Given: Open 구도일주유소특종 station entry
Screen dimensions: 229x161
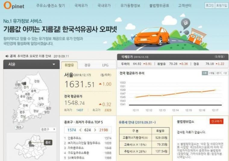Looking at the screenshot, I should pos(88,153).
